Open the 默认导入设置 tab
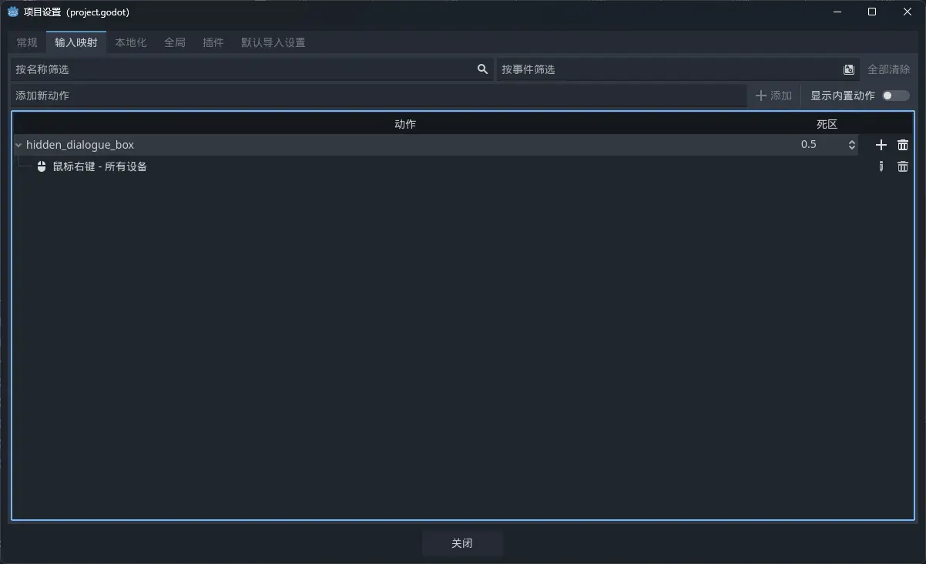The width and height of the screenshot is (926, 564). [x=273, y=42]
